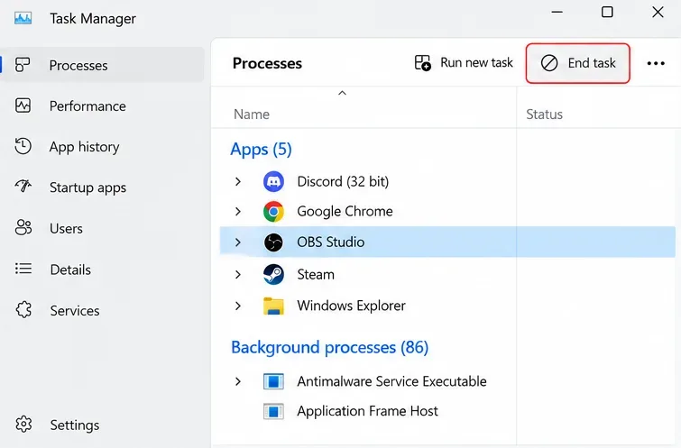Click the Run new task button text
This screenshot has height=448, width=681.
pyautogui.click(x=476, y=62)
